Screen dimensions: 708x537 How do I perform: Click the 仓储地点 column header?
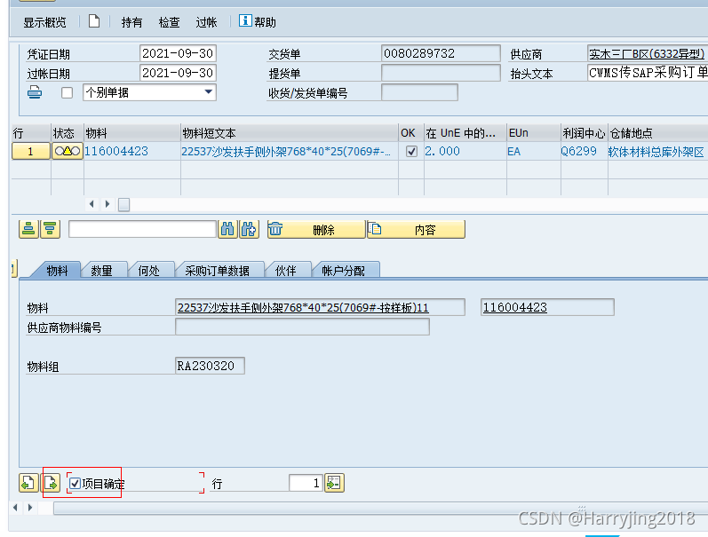click(x=658, y=133)
